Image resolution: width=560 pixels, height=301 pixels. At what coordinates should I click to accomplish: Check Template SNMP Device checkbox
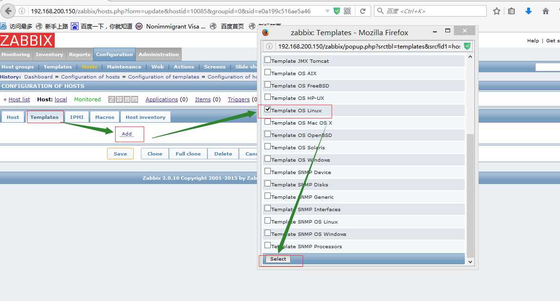point(267,171)
